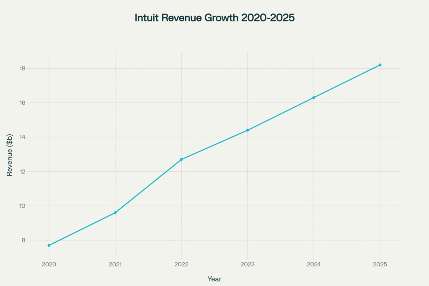
Task: Click the 2020 data point marker
Action: coord(49,245)
